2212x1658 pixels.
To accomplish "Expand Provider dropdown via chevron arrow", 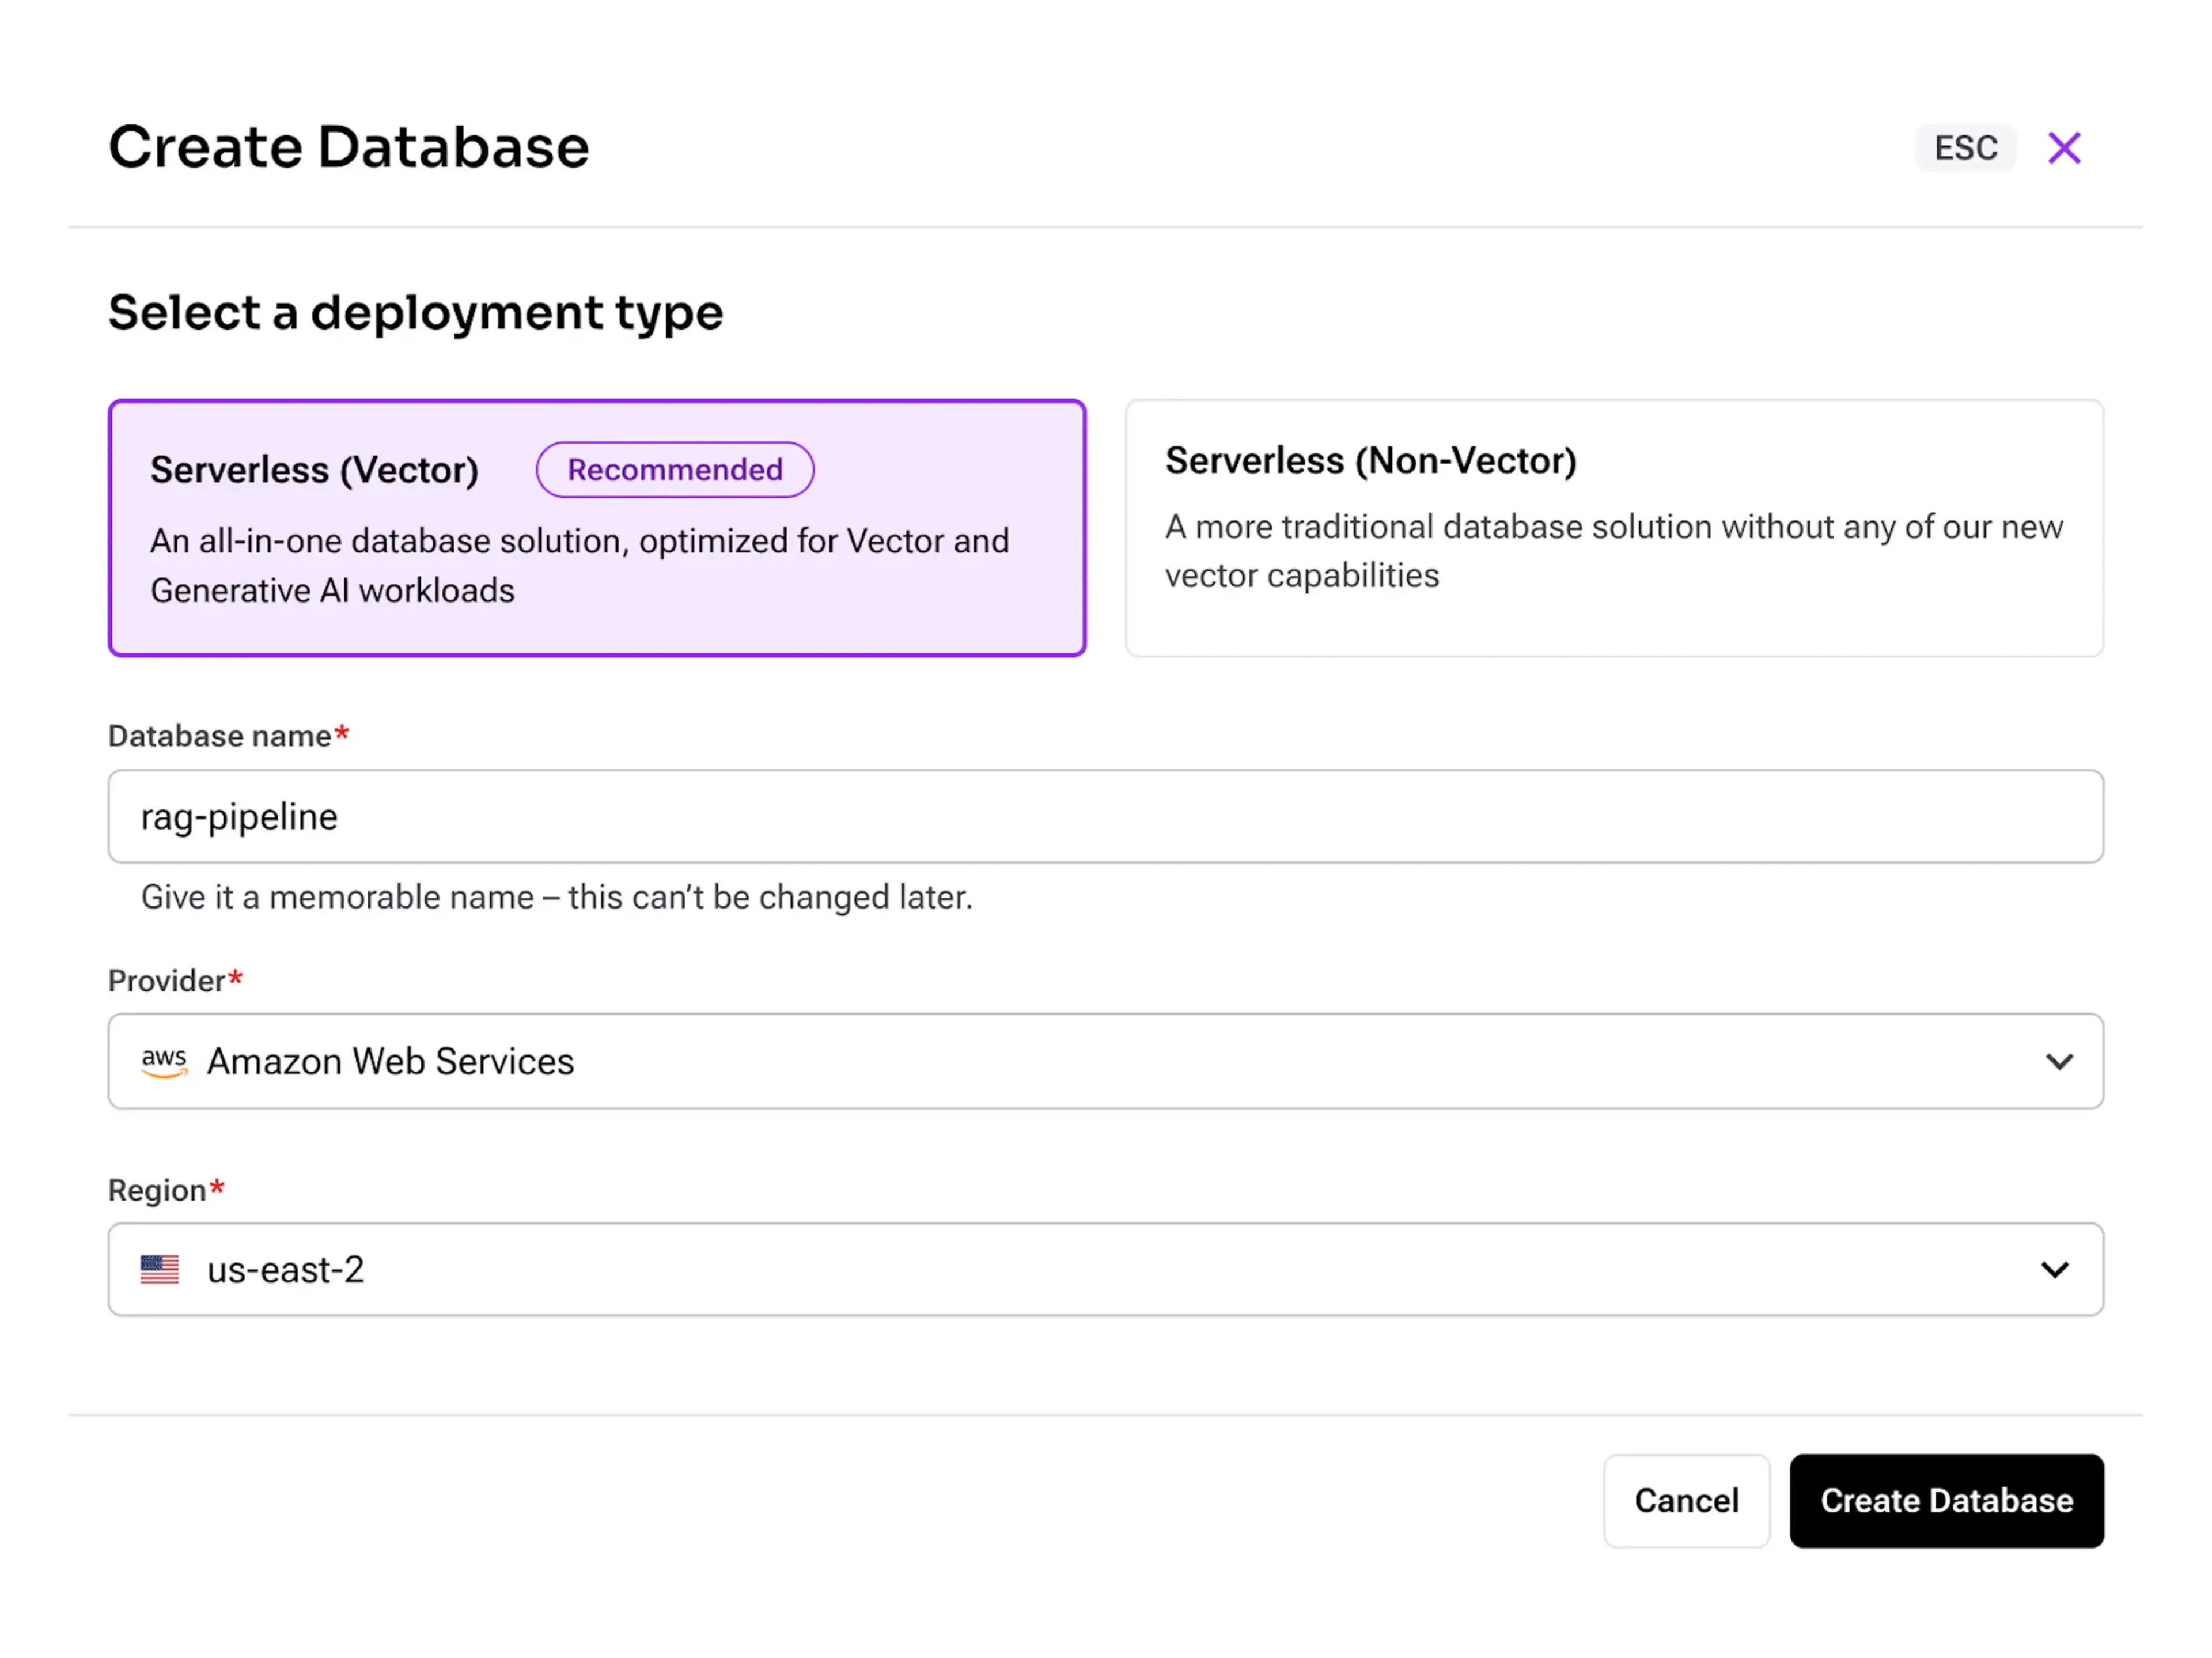I will (2058, 1061).
